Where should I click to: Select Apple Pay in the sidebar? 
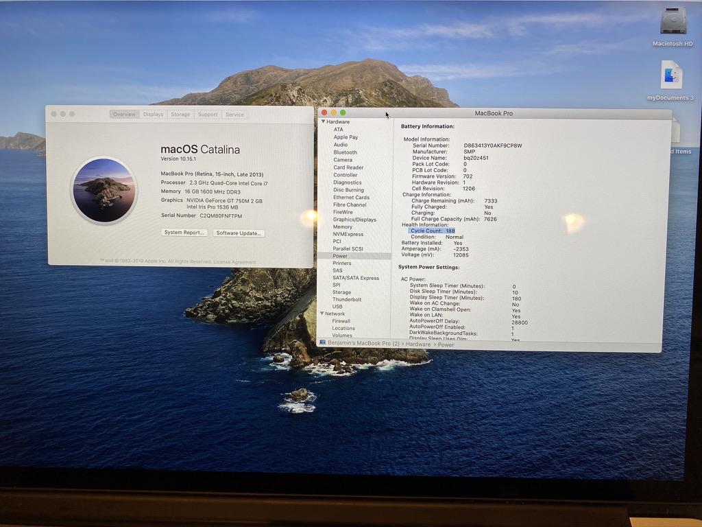(x=346, y=137)
